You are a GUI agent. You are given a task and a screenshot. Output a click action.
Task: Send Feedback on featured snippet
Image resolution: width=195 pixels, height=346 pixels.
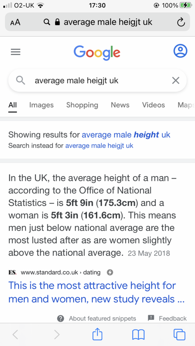[x=167, y=318]
